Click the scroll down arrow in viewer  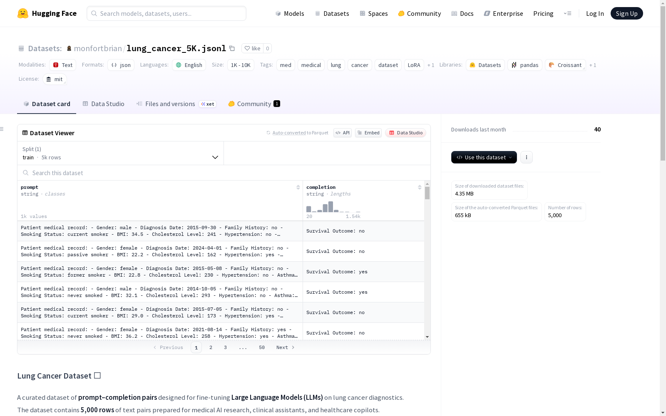tap(427, 337)
